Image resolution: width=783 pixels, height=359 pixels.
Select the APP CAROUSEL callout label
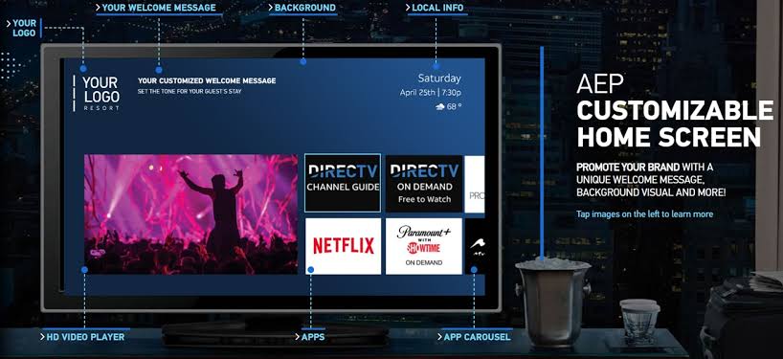click(475, 337)
